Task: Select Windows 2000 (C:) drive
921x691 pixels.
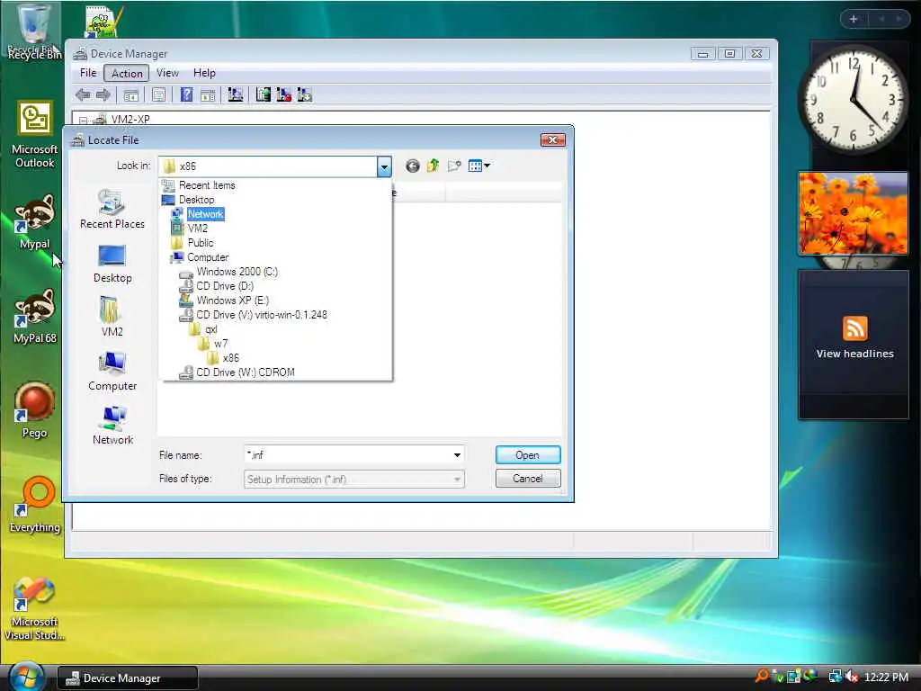Action: [237, 272]
